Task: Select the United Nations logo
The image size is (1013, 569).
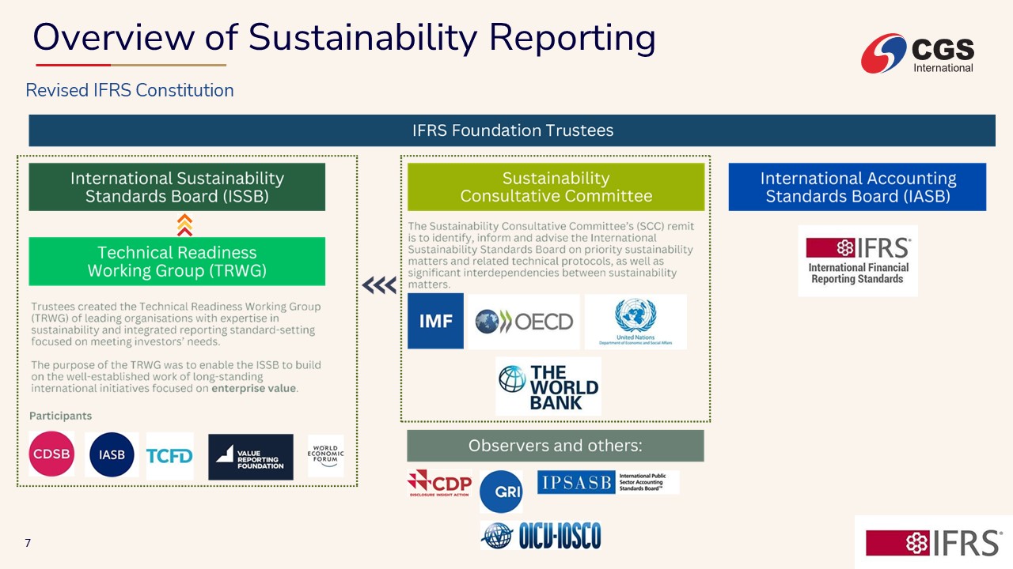Action: (x=635, y=322)
